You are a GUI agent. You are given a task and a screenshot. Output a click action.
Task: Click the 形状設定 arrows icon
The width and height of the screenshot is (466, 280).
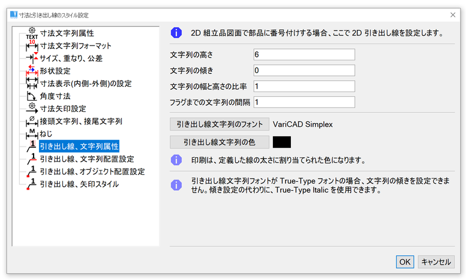click(x=32, y=71)
